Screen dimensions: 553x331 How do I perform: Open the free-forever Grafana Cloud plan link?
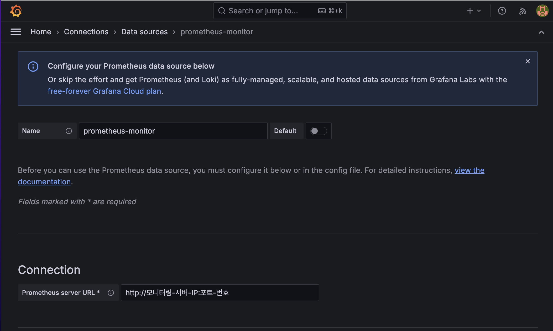pos(104,91)
